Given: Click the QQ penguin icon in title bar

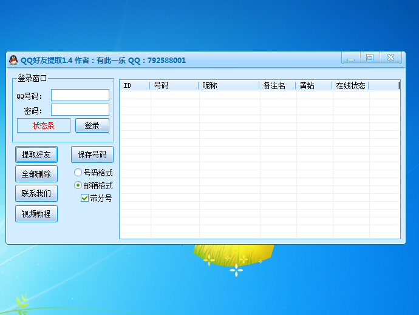Looking at the screenshot, I should tap(13, 60).
